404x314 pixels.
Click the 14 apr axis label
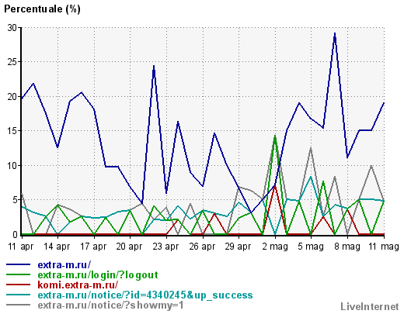(x=57, y=247)
